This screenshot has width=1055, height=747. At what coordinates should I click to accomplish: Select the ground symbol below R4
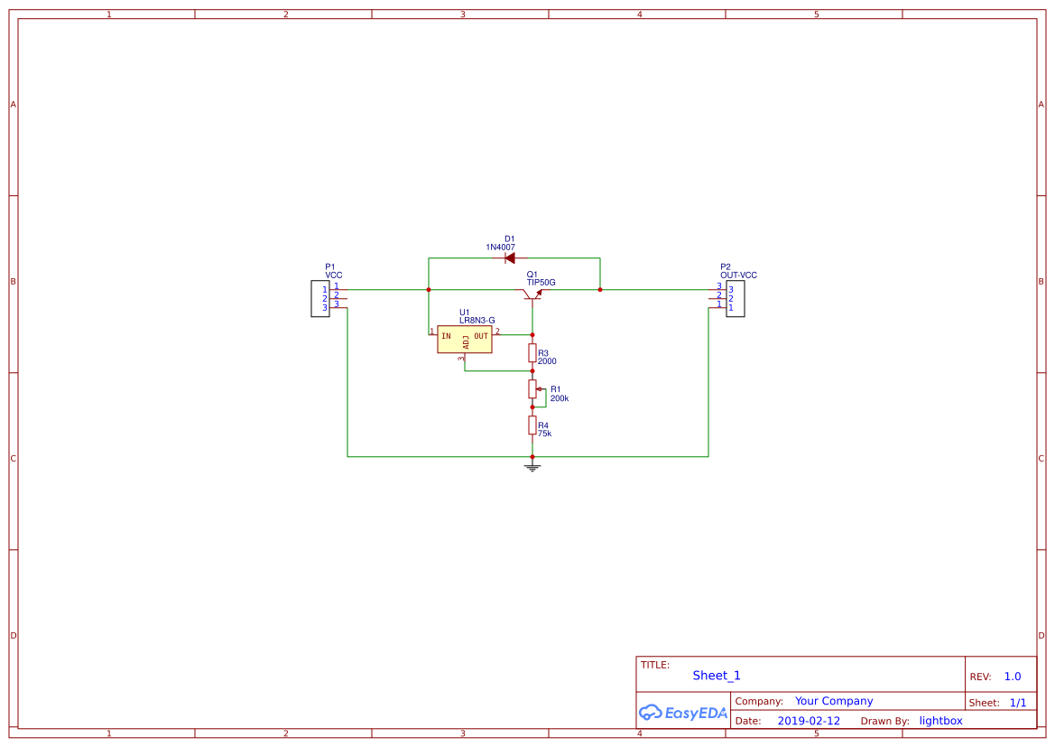[x=532, y=467]
